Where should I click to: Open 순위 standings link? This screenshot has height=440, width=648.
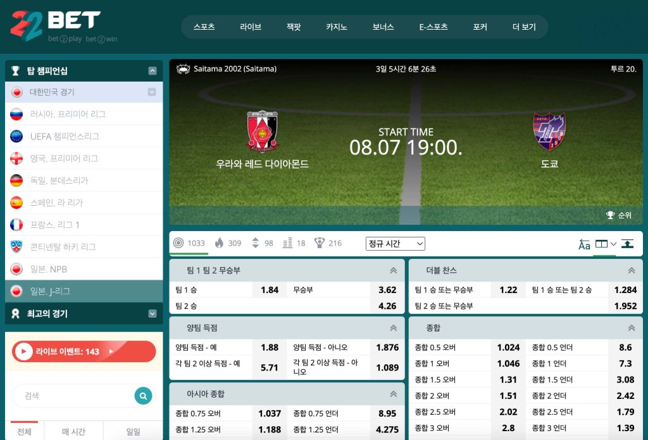click(619, 215)
